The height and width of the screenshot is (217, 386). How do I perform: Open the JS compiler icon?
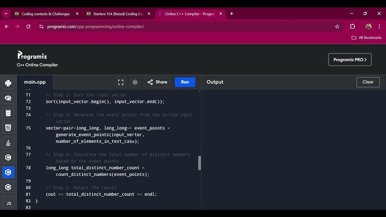click(x=8, y=203)
